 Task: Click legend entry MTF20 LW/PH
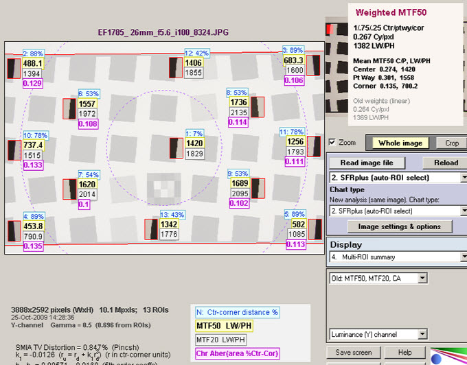220,340
